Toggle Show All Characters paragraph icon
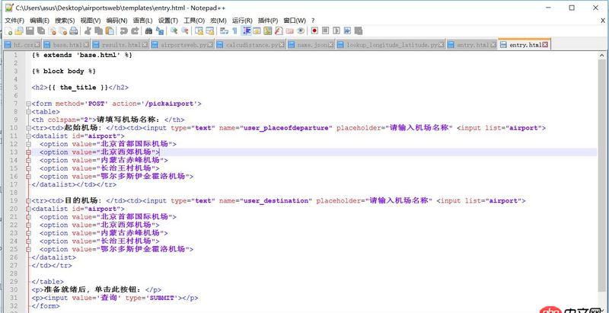609x313 pixels. (x=235, y=31)
